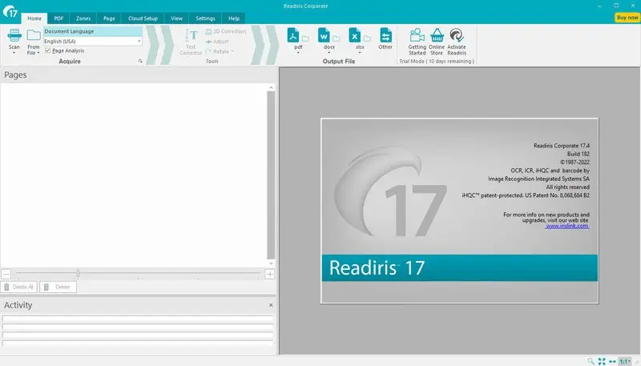Image resolution: width=641 pixels, height=366 pixels.
Task: Open Getting Started video guide
Action: [417, 42]
